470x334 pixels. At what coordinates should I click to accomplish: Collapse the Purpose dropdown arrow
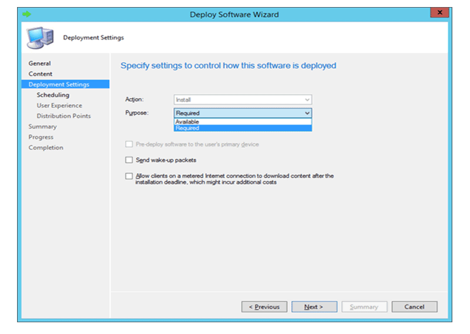coord(307,113)
